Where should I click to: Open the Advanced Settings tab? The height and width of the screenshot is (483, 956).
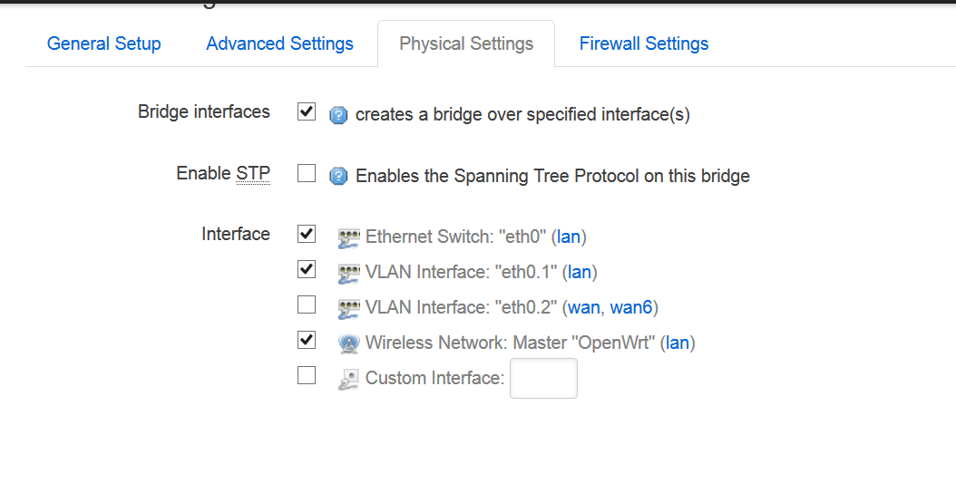280,43
